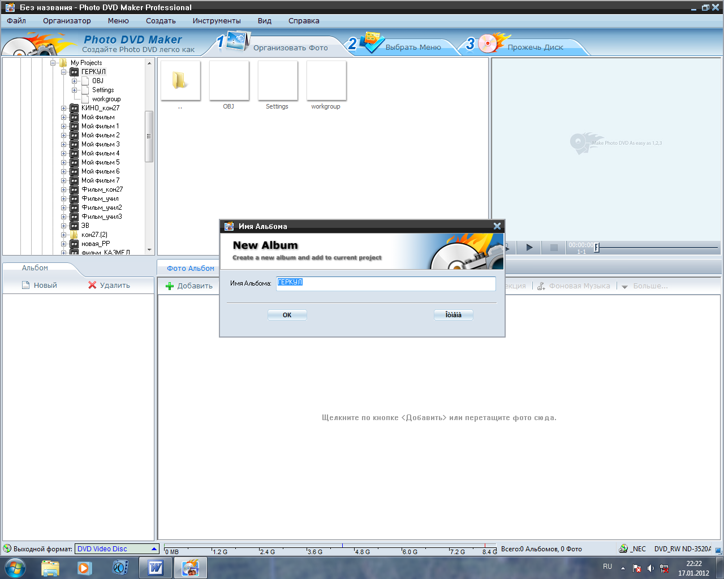Open Фоновая Музыка settings
The height and width of the screenshot is (579, 724).
click(x=574, y=286)
